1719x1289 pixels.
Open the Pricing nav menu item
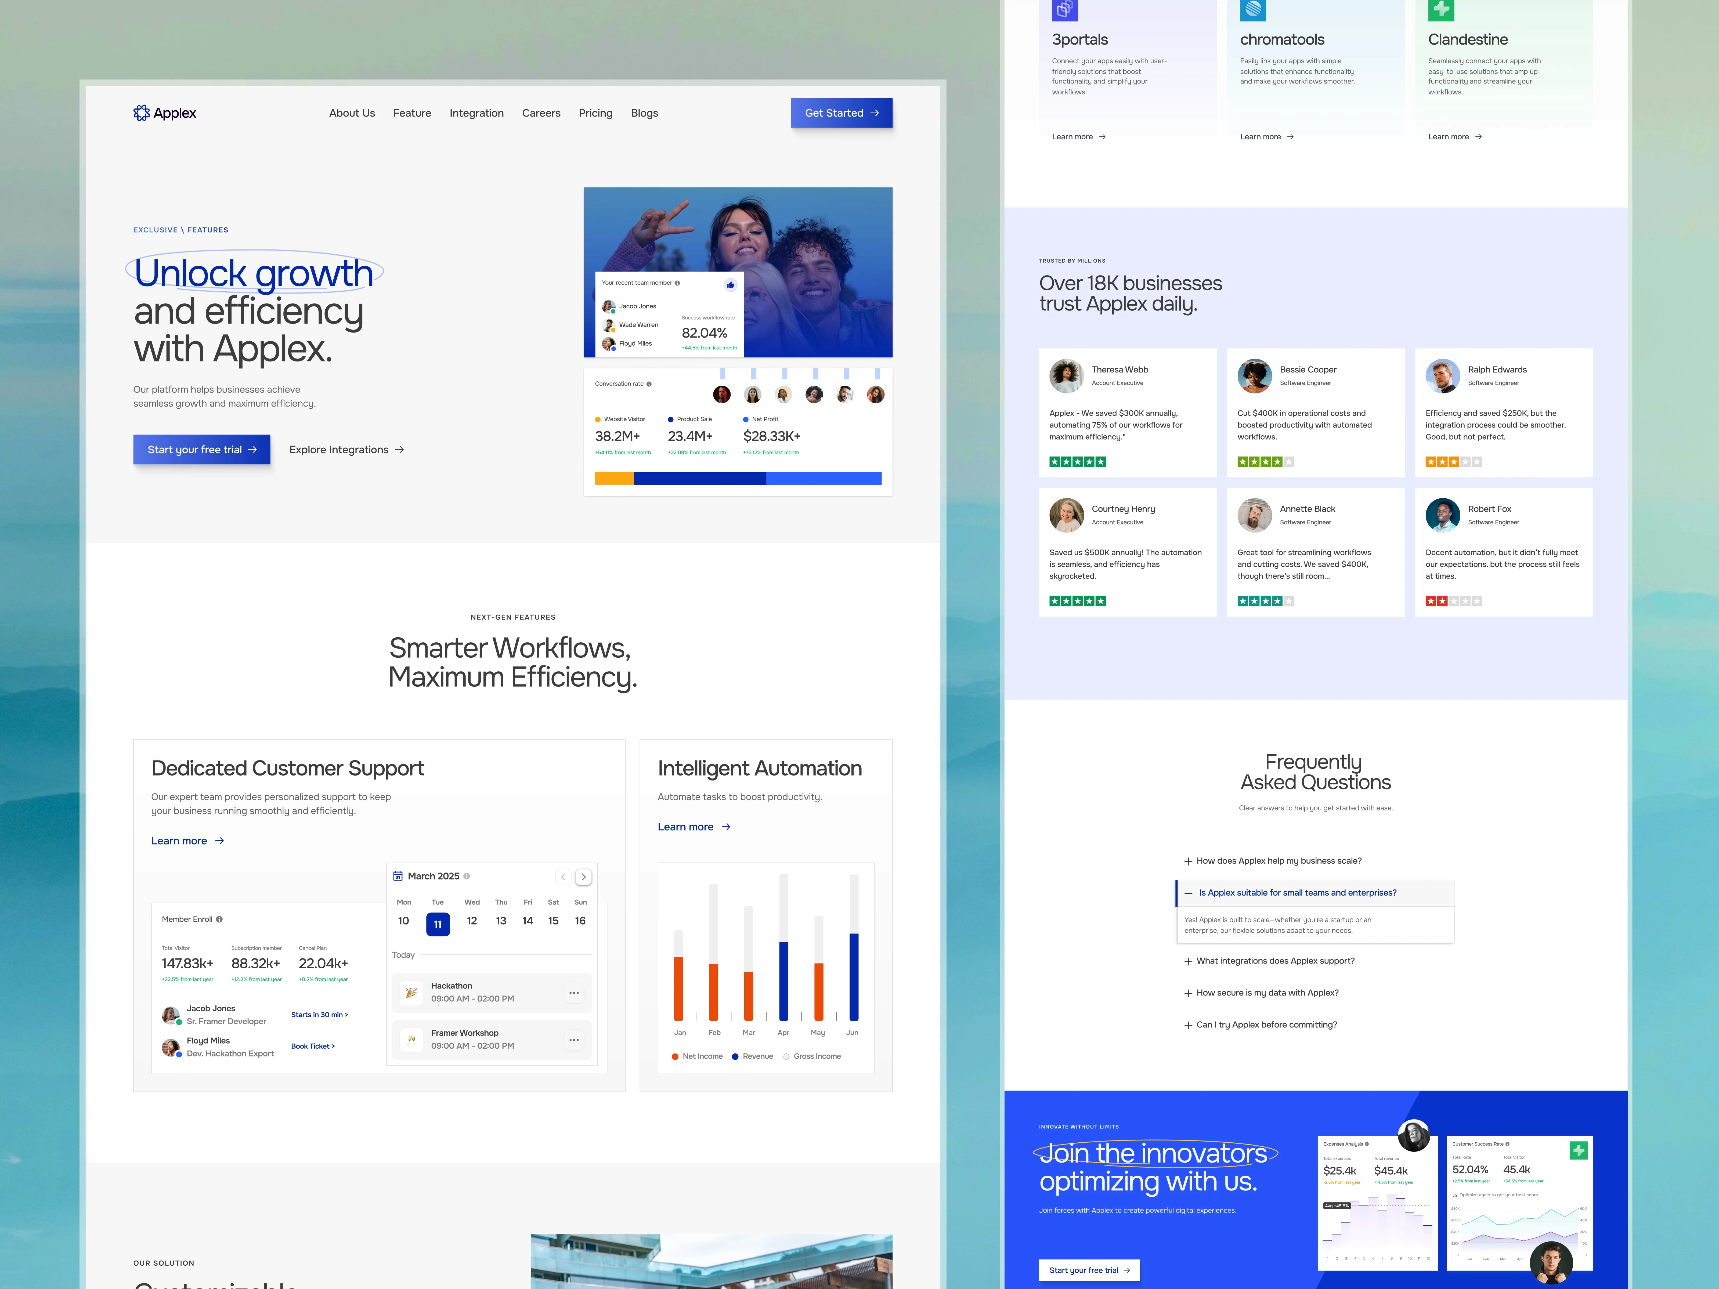tap(595, 113)
